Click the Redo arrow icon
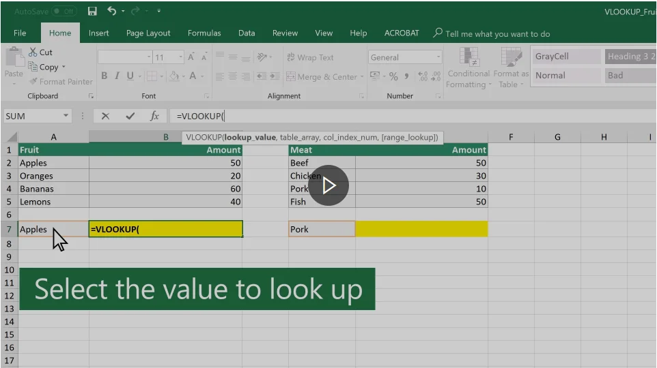657x368 pixels. [x=135, y=11]
